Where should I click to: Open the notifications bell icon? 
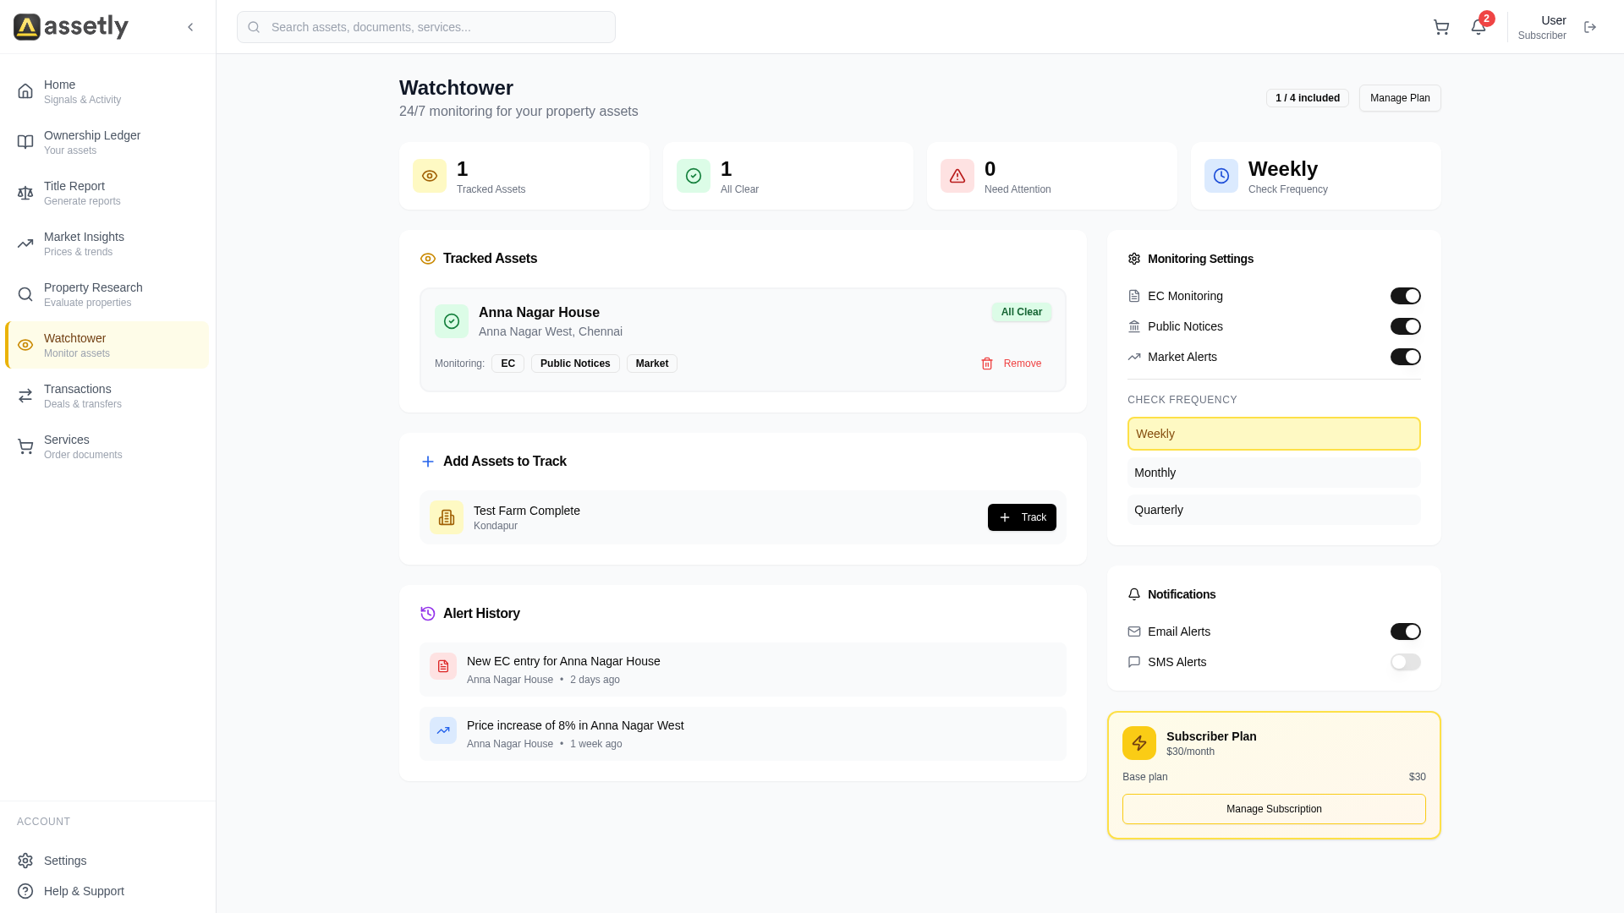(1479, 27)
